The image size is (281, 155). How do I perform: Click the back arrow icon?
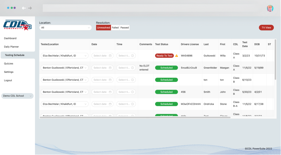coord(24,8)
